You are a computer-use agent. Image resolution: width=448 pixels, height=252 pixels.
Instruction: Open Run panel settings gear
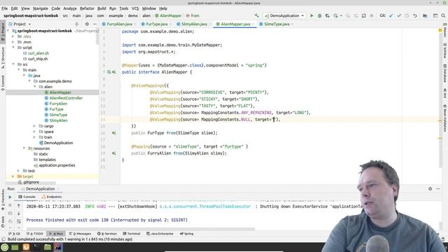[430, 189]
